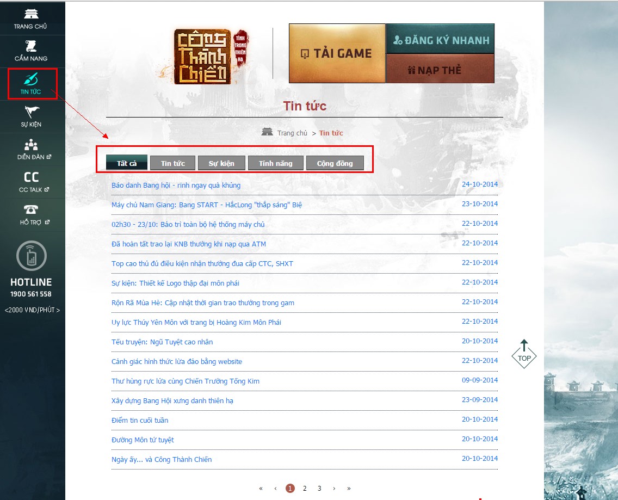The image size is (618, 500).
Task: Open the Diễn Đàn forum icon
Action: tap(31, 145)
